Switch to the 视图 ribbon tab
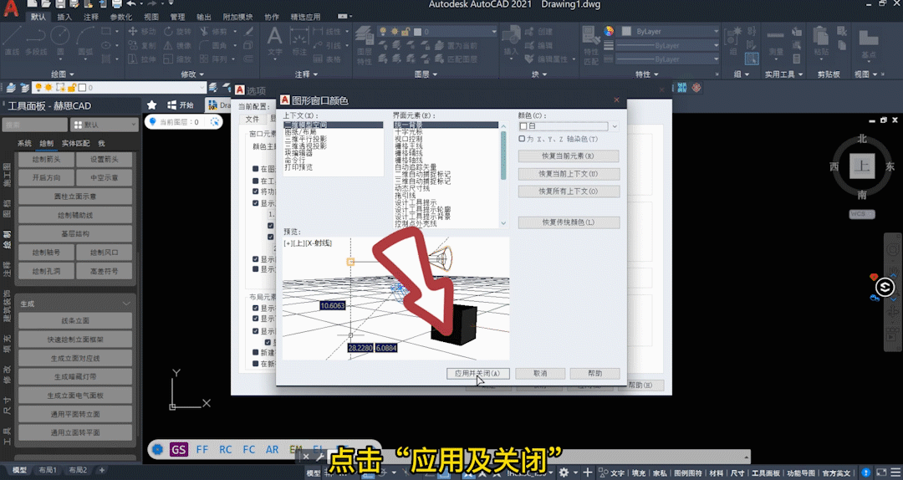The width and height of the screenshot is (903, 480). click(150, 17)
